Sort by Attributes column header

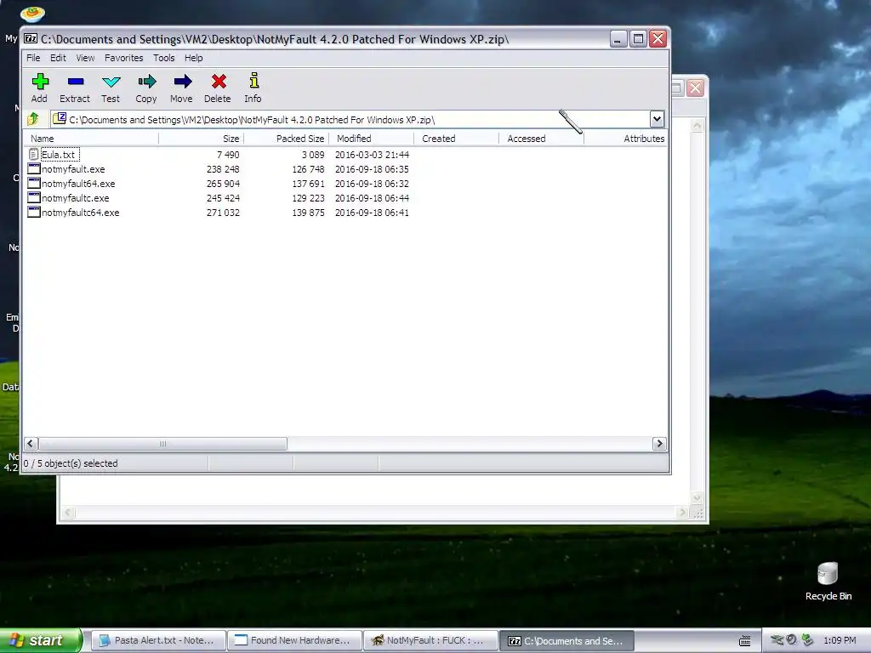(625, 139)
